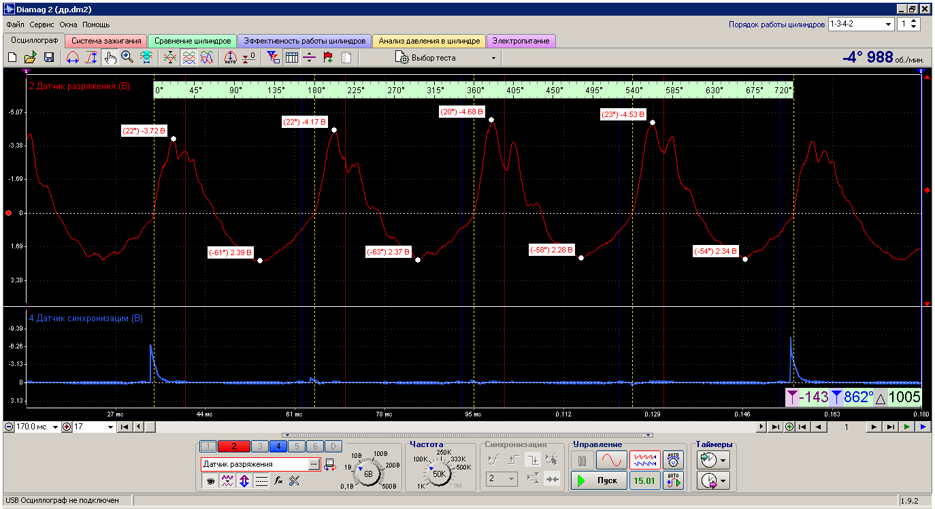
Task: Select channel 2 button (red)
Action: coord(233,446)
